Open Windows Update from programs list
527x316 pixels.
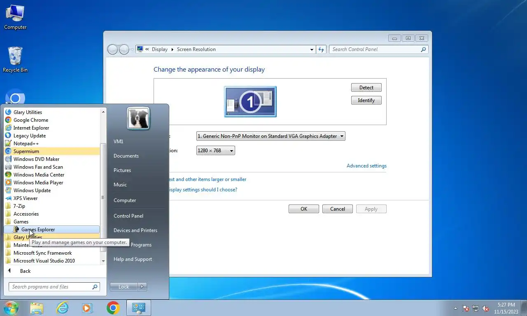point(52,190)
